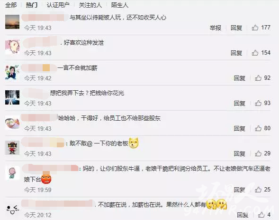279x220 pixels.
Task: Tap thumbs-up on the 92-like comment
Action: pos(258,78)
